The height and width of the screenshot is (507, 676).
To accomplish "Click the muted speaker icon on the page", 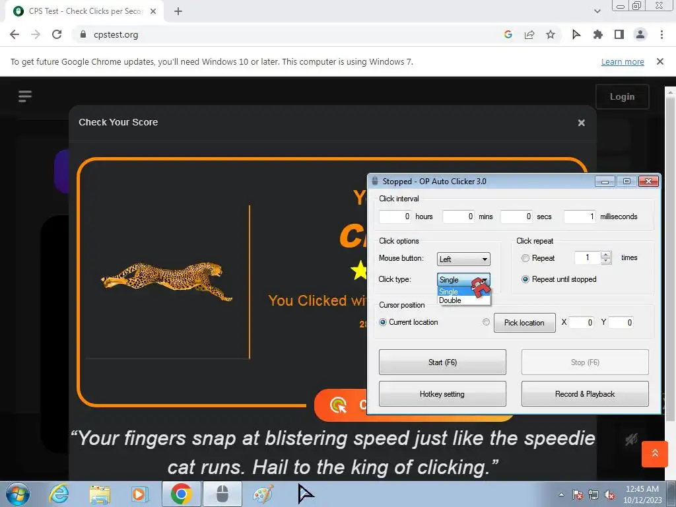I will click(632, 439).
